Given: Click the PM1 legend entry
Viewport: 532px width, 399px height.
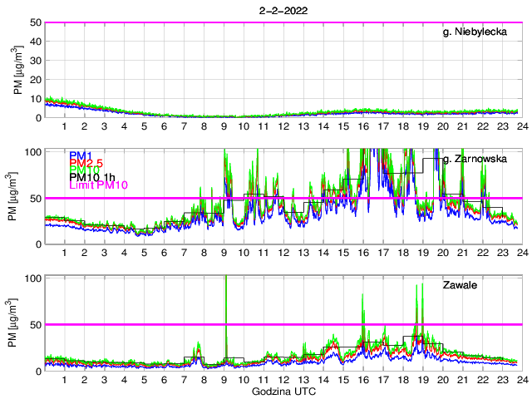Looking at the screenshot, I should 81,155.
